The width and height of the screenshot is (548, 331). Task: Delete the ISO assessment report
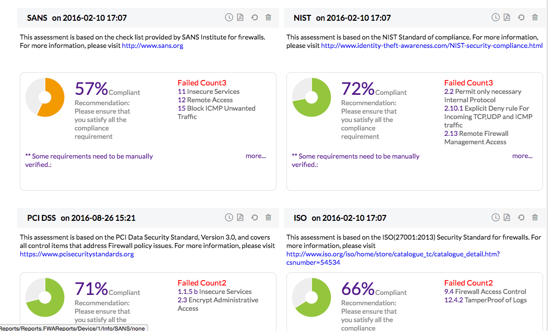coord(535,217)
